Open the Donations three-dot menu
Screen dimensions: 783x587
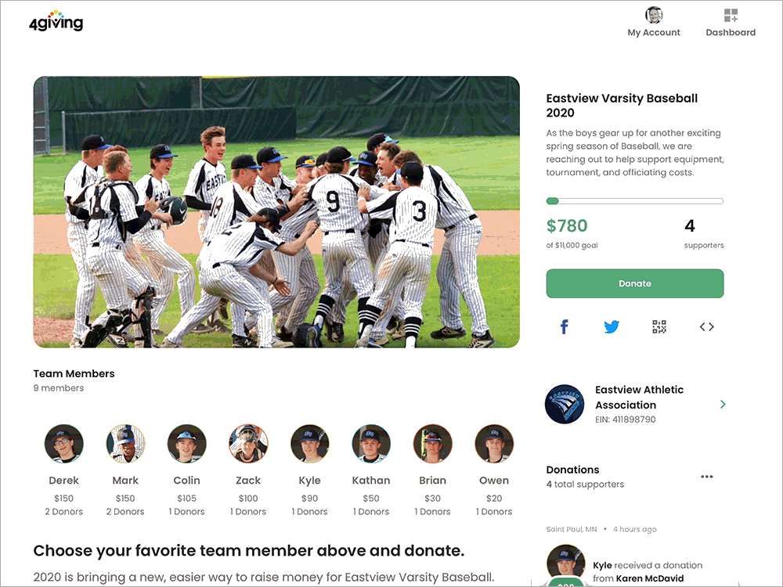706,477
